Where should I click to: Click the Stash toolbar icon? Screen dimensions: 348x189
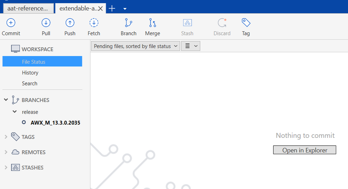187,23
